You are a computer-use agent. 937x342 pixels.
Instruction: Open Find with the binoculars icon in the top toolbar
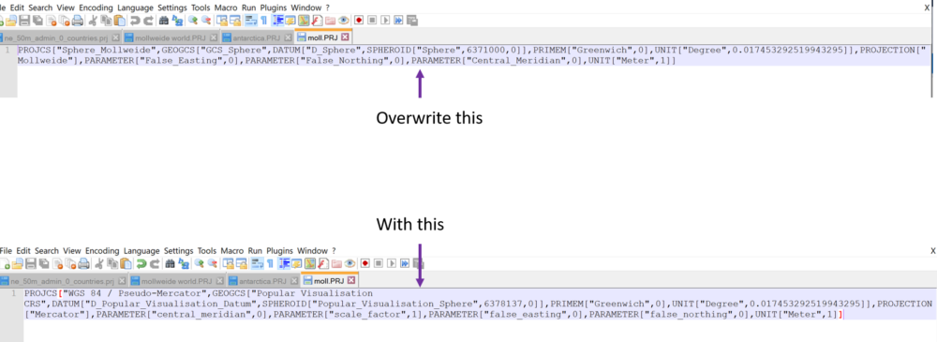[164, 21]
